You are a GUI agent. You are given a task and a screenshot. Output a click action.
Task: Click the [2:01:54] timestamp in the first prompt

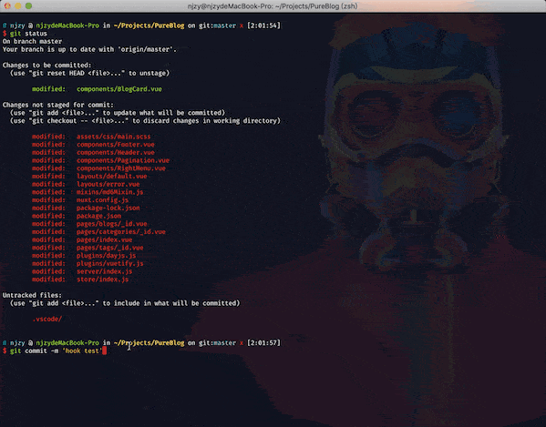pyautogui.click(x=263, y=25)
